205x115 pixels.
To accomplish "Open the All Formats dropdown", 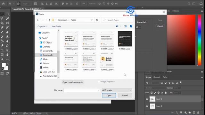I will (117, 90).
